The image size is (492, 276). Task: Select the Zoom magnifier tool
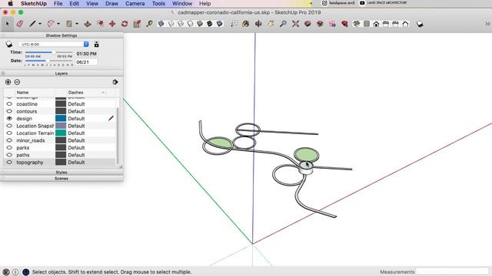[x=283, y=24]
